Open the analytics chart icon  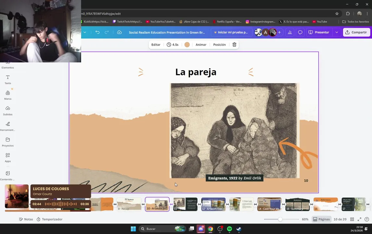click(290, 32)
